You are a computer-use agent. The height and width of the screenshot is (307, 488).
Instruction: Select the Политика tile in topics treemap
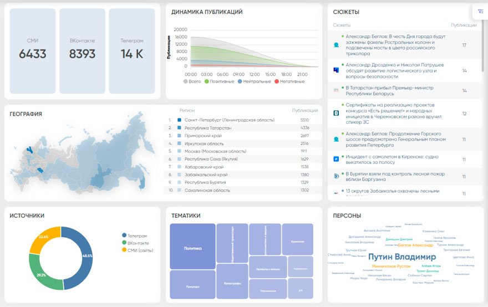[x=192, y=248]
